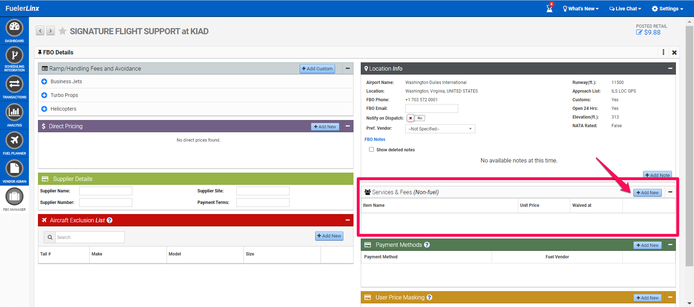Add new Direct Pricing entry
This screenshot has width=694, height=307.
coord(325,126)
